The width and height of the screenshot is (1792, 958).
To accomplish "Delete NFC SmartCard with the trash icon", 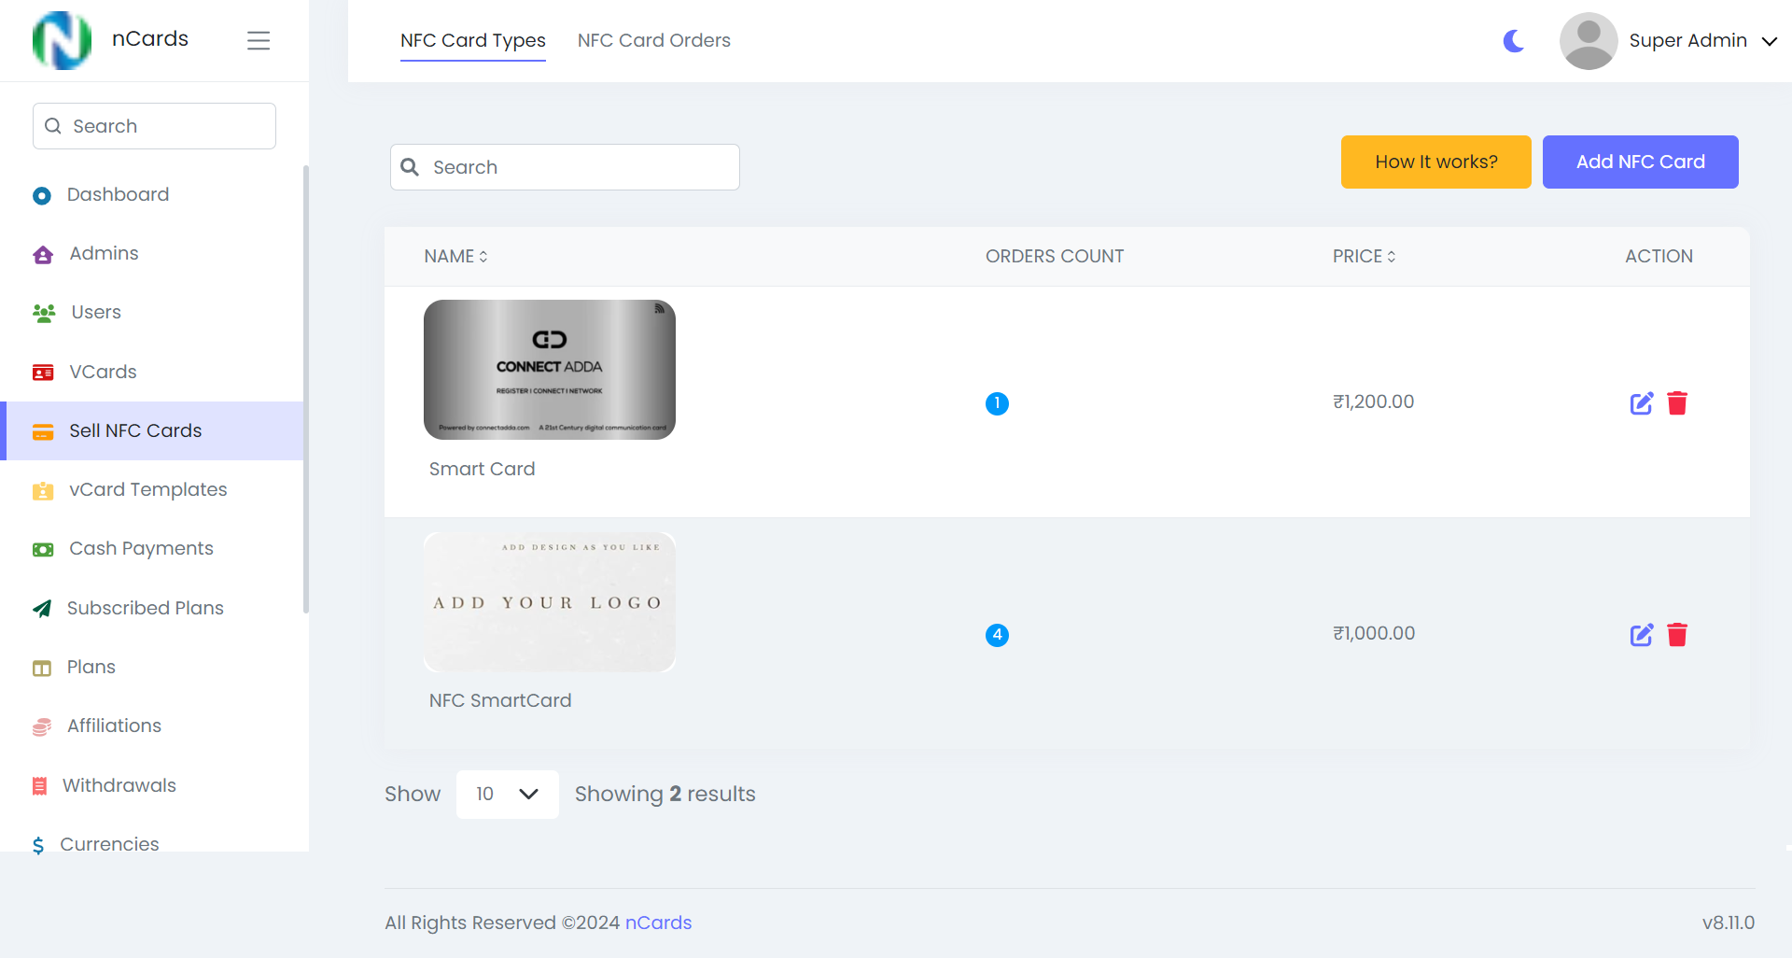I will (x=1677, y=635).
